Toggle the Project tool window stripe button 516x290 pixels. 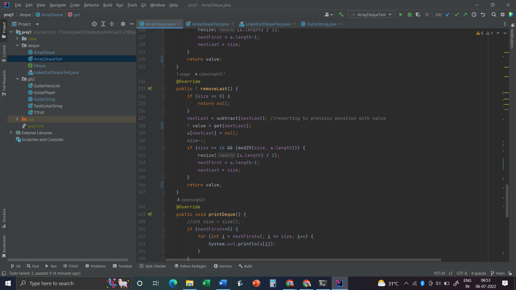tap(4, 30)
